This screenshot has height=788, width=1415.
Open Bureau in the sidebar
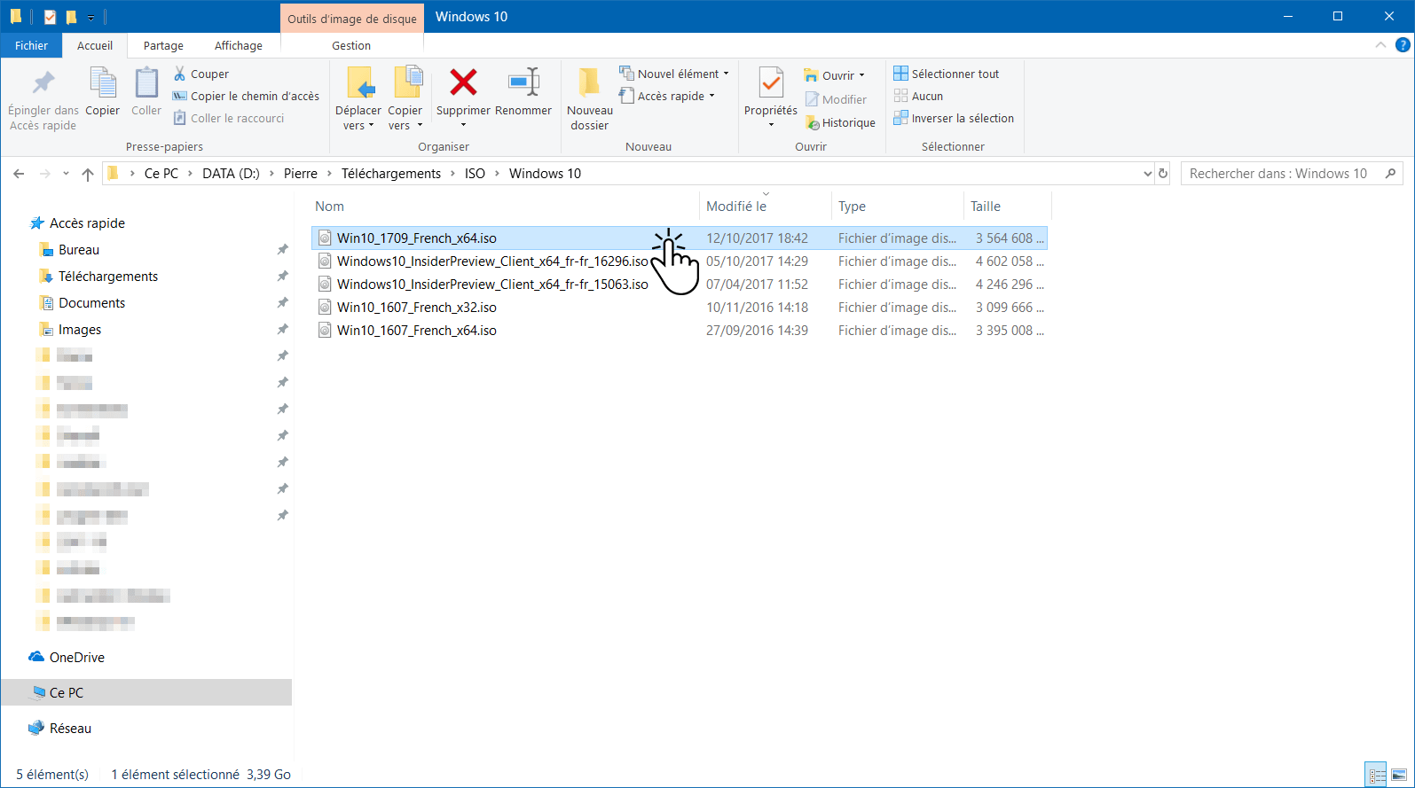click(x=79, y=250)
